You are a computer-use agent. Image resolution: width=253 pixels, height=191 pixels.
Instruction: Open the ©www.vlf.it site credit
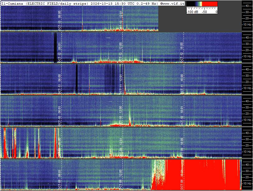(172, 4)
